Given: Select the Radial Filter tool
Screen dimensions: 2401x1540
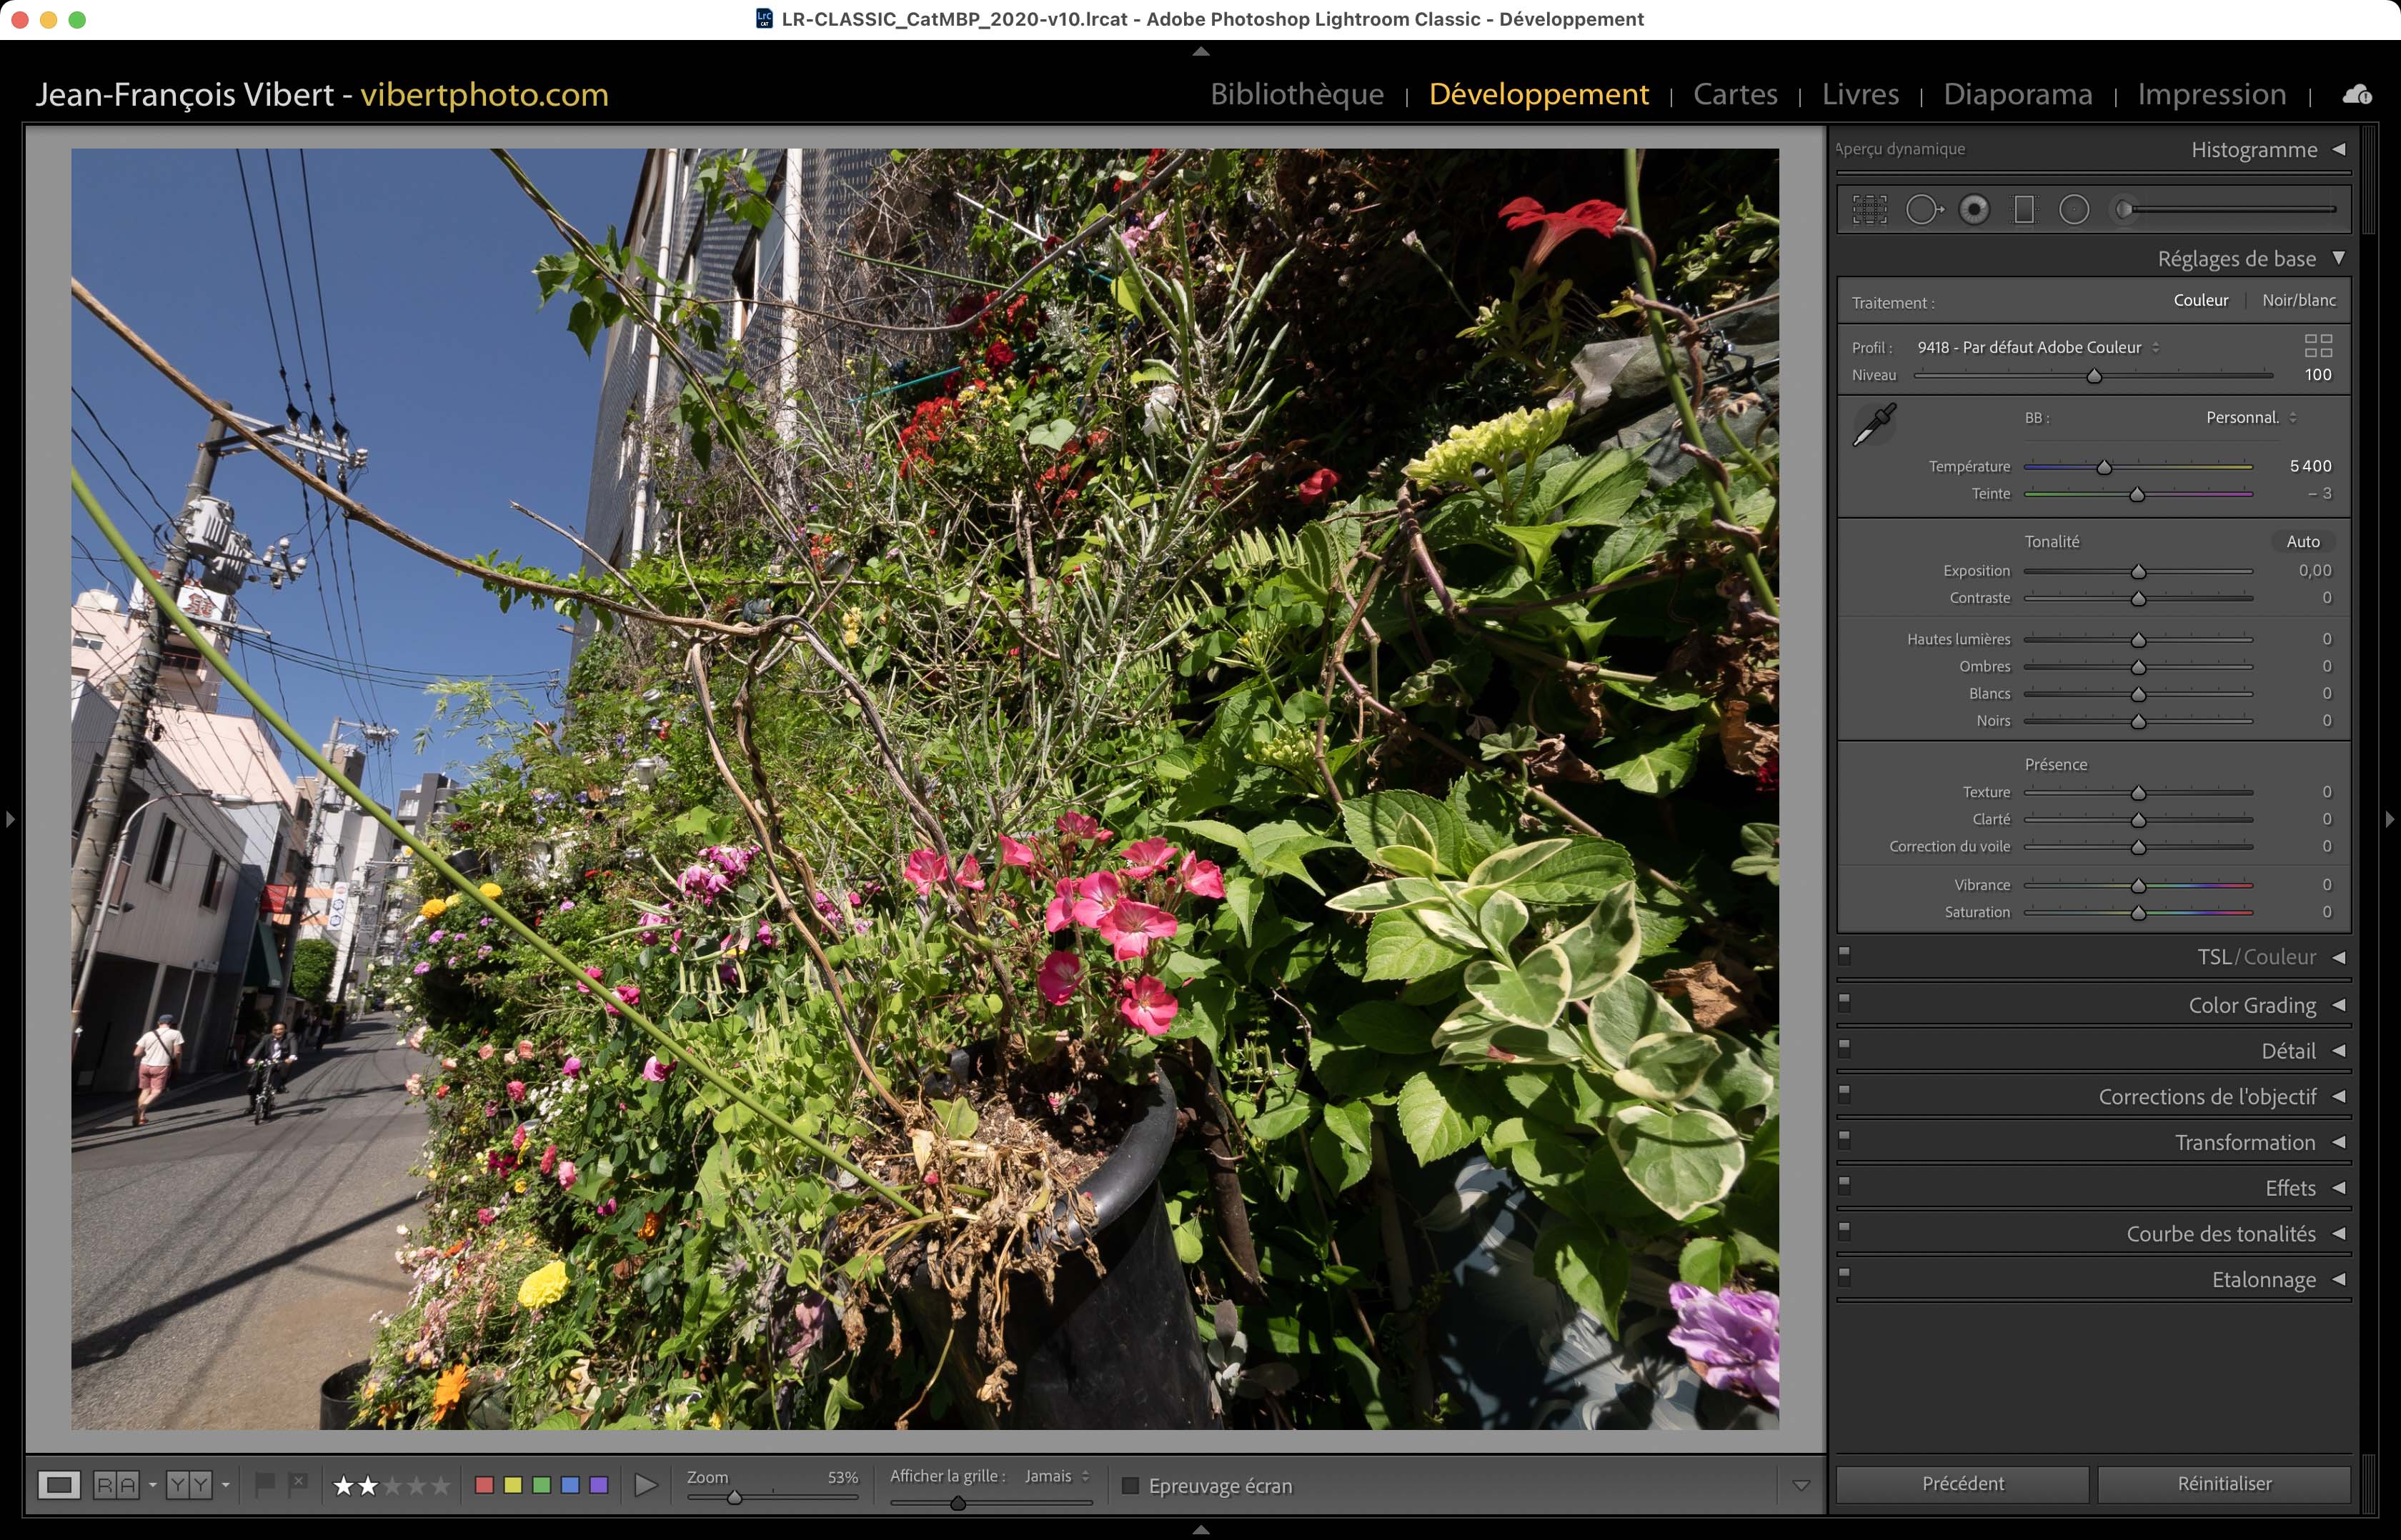Looking at the screenshot, I should (2074, 209).
